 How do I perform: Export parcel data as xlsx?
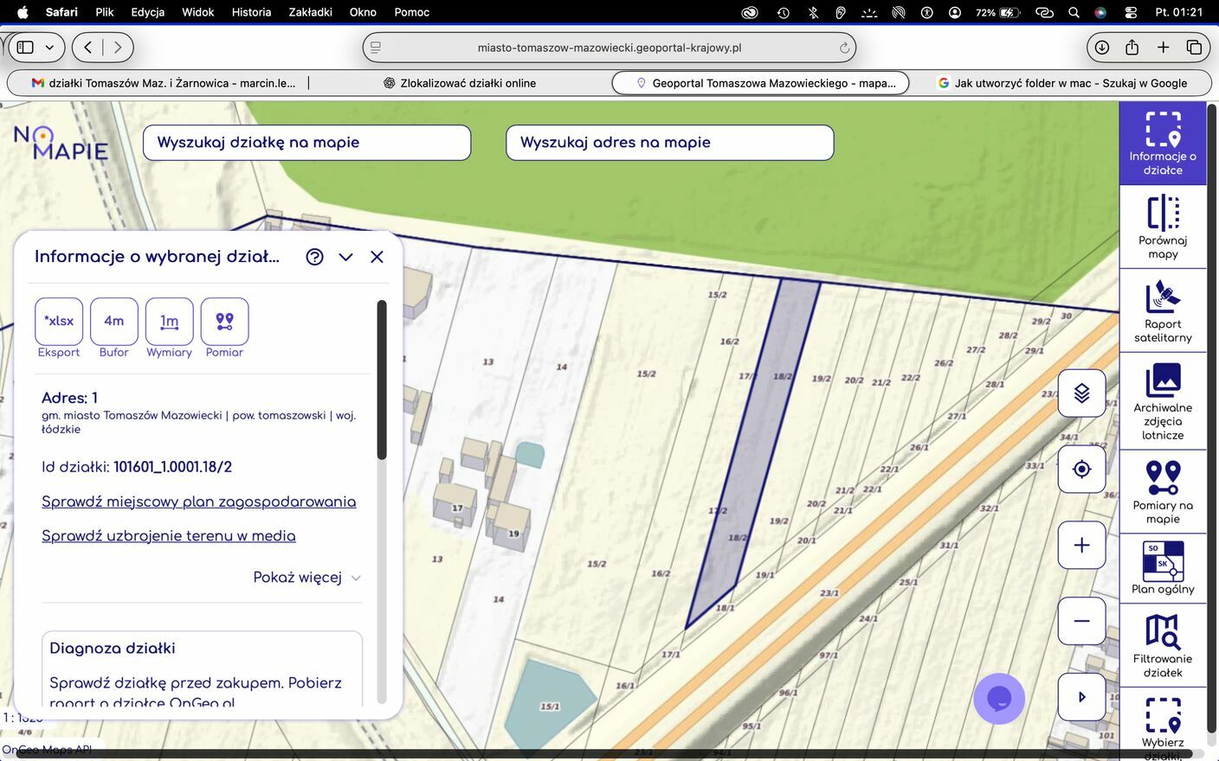(x=59, y=322)
